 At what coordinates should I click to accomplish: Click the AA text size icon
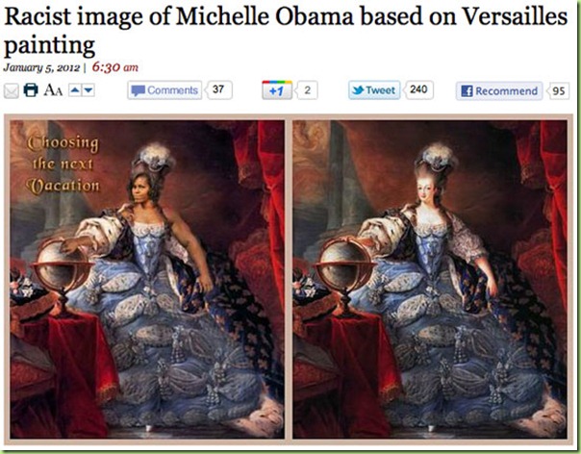(53, 90)
